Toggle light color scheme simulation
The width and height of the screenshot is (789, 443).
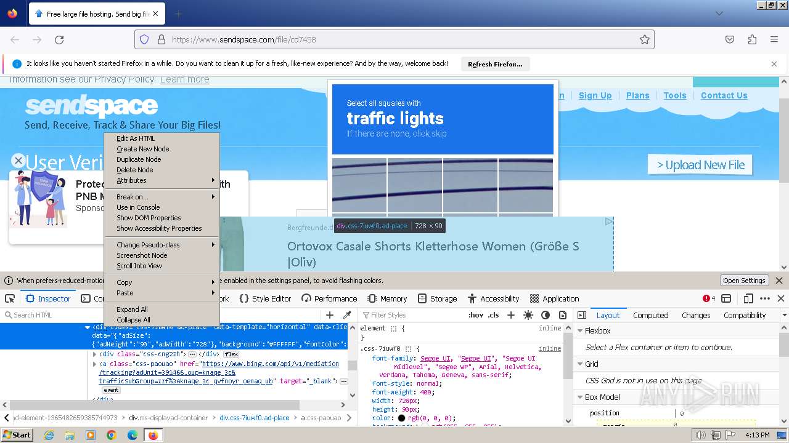point(528,315)
